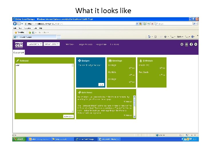Click the Notepad scroll-down arrow
Viewport: 206px width, 154px height.
[72, 112]
